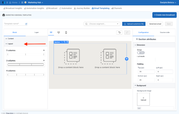Image resolution: width=179 pixels, height=114 pixels.
Task: Click the redo arrow button
Action: click(127, 33)
